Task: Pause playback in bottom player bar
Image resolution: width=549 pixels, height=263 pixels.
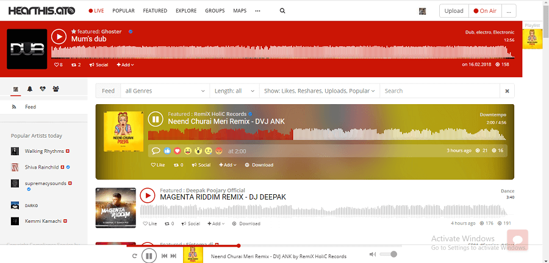Action: [x=149, y=256]
